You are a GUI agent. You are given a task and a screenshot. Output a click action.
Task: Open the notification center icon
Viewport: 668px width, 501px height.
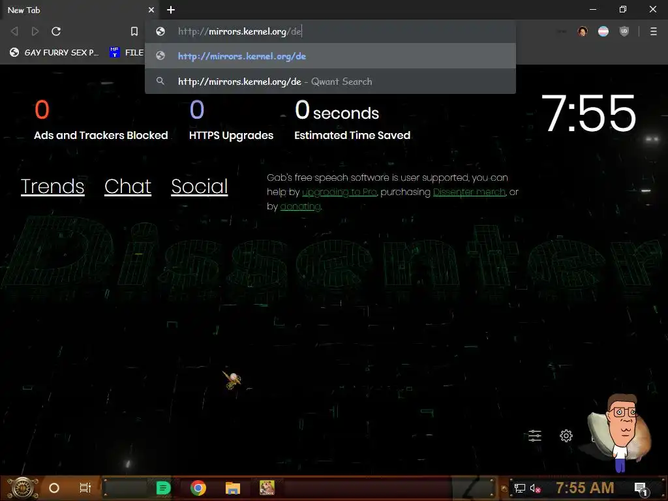coord(641,489)
